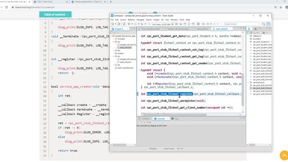Reload the browser page

[x=6, y=7]
